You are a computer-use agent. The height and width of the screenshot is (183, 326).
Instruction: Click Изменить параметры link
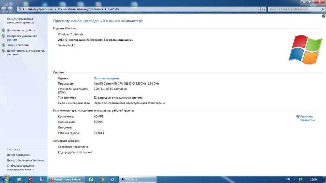[x=307, y=119]
